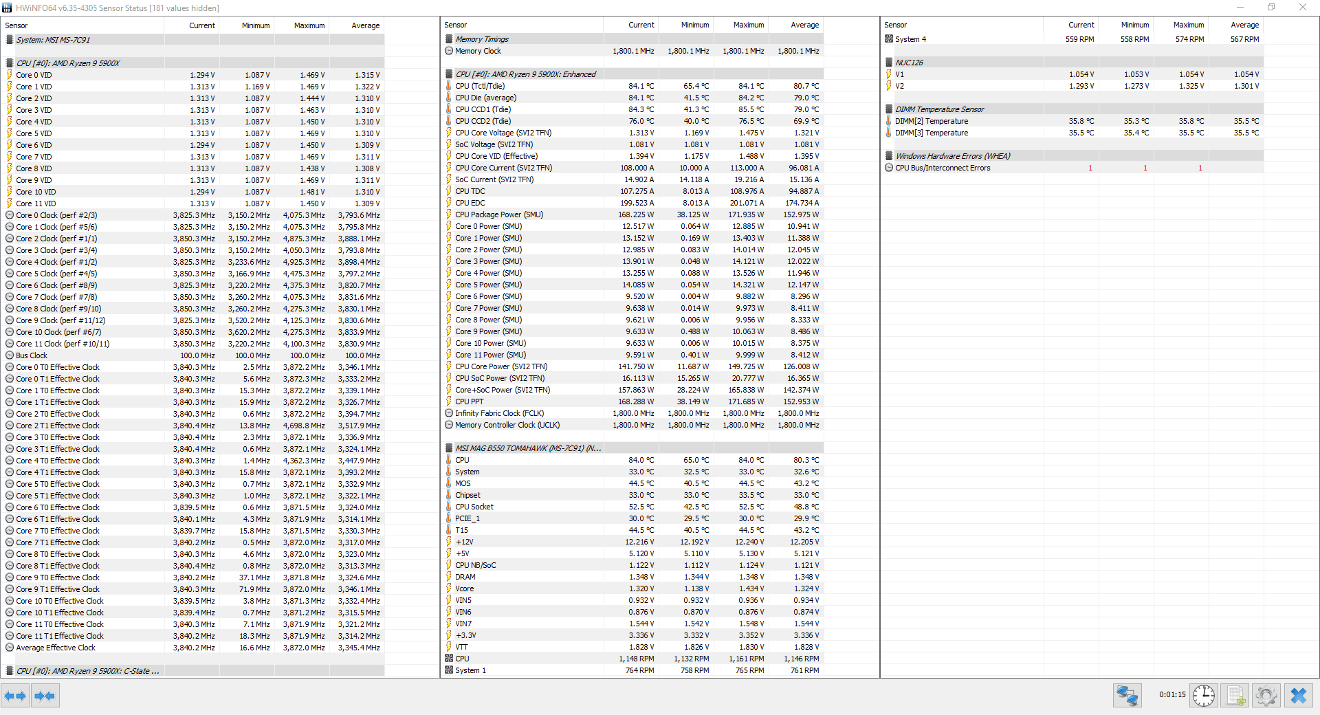Click icon beside CPU Bus/Interconnect Errors
This screenshot has width=1320, height=715.
889,168
